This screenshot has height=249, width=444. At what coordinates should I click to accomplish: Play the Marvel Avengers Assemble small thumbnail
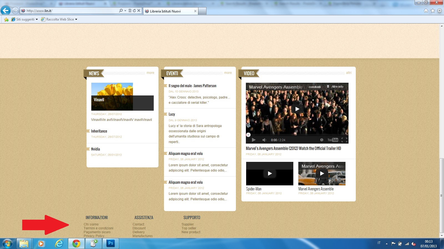pyautogui.click(x=322, y=173)
